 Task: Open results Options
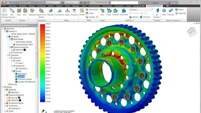click(x=134, y=17)
